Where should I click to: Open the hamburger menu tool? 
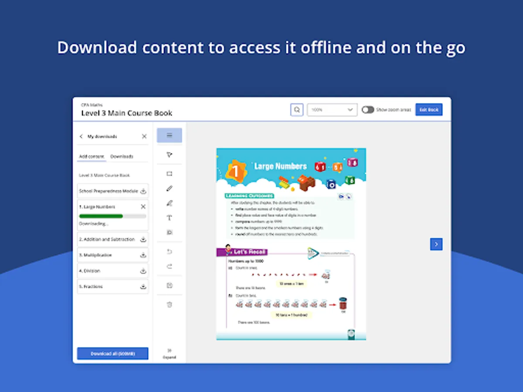click(170, 135)
